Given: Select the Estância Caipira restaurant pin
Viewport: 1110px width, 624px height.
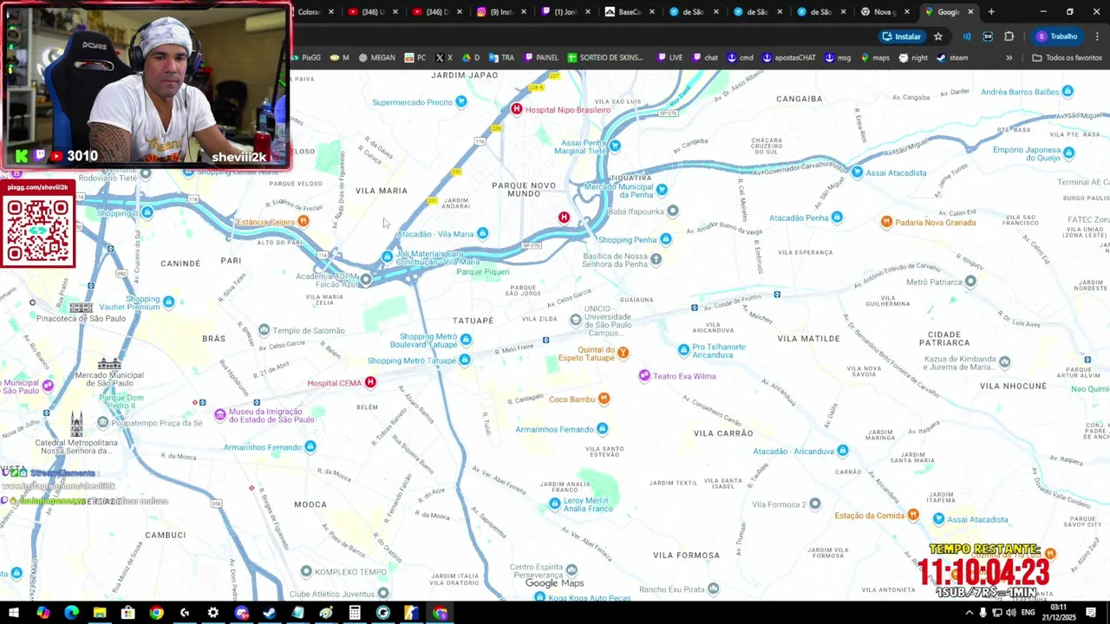Looking at the screenshot, I should [304, 222].
